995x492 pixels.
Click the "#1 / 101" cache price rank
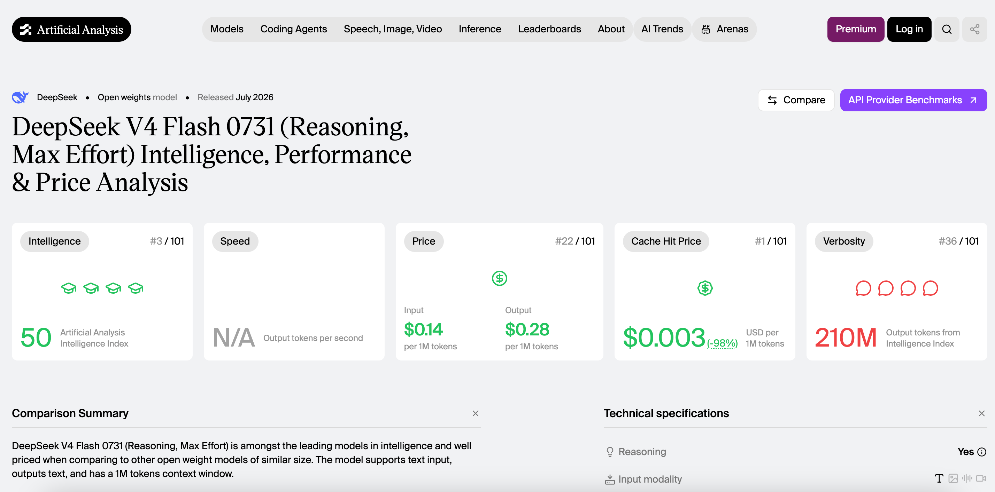[771, 241]
